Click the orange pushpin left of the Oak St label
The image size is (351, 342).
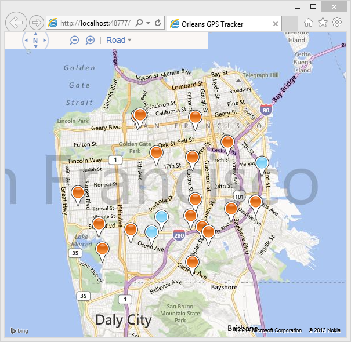click(x=156, y=152)
